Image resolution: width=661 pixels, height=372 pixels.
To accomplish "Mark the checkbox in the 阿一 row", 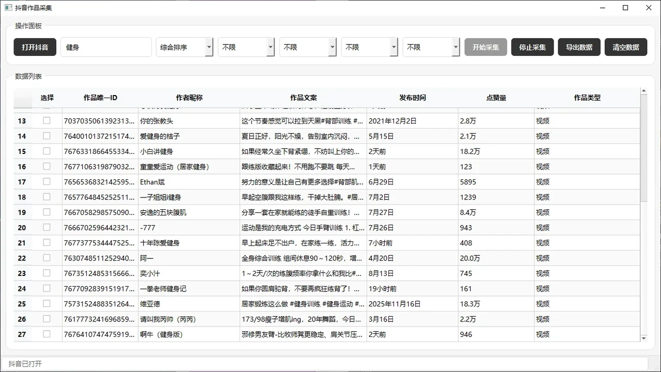I will (x=46, y=258).
